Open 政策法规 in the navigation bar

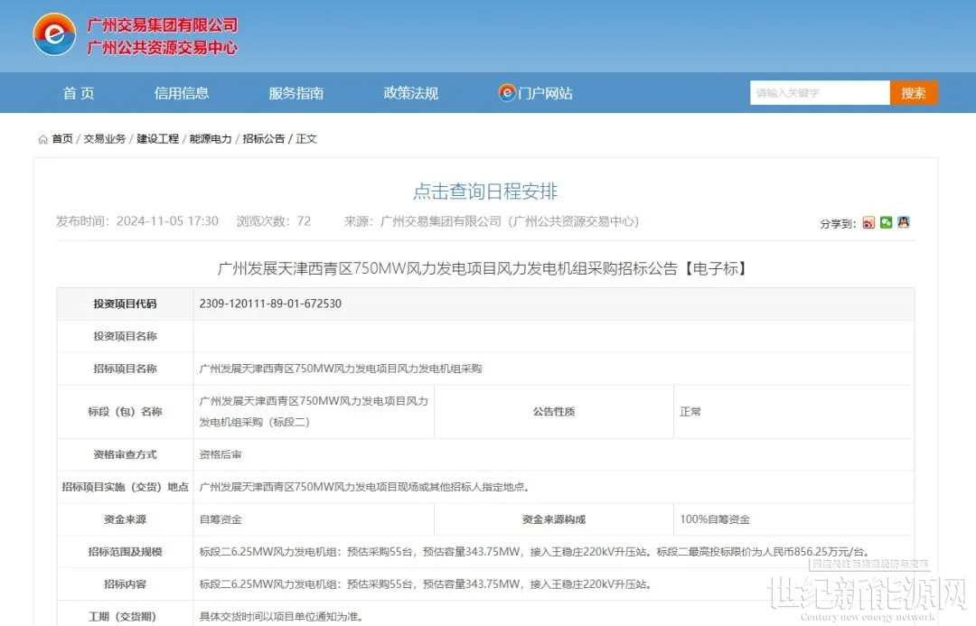tap(410, 93)
